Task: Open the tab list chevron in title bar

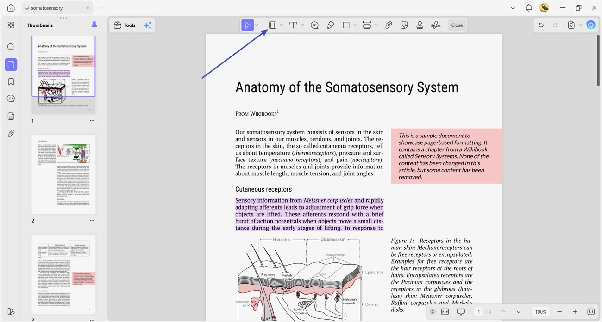Action: coord(513,8)
